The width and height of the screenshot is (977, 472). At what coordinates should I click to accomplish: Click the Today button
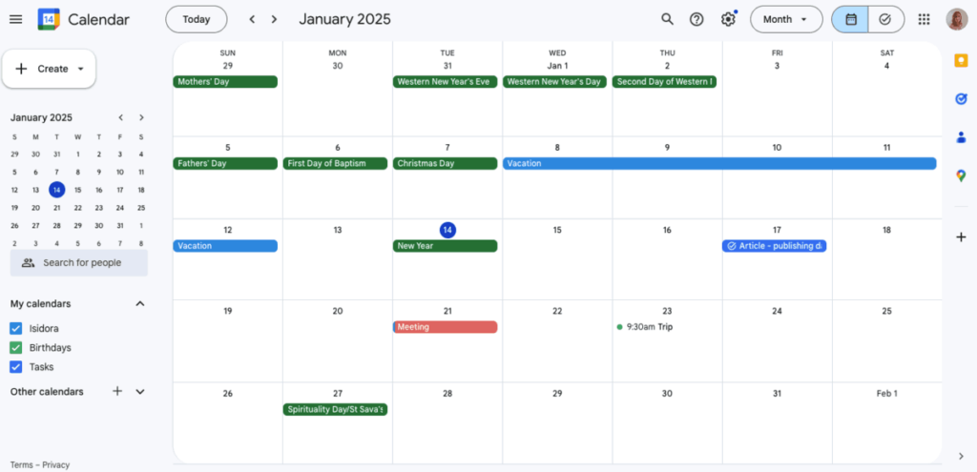(x=197, y=19)
